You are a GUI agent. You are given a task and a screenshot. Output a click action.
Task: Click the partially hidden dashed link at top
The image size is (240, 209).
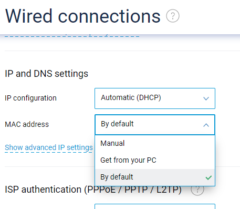coord(72,35)
